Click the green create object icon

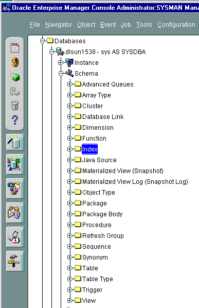click(15, 77)
